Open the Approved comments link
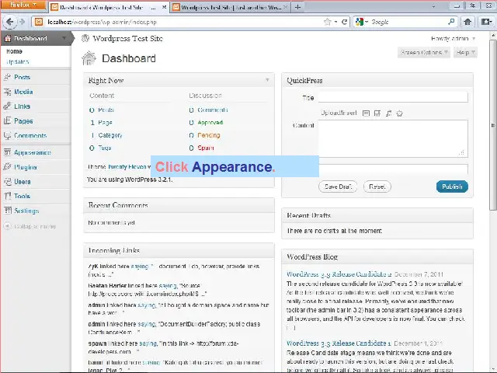 210,123
